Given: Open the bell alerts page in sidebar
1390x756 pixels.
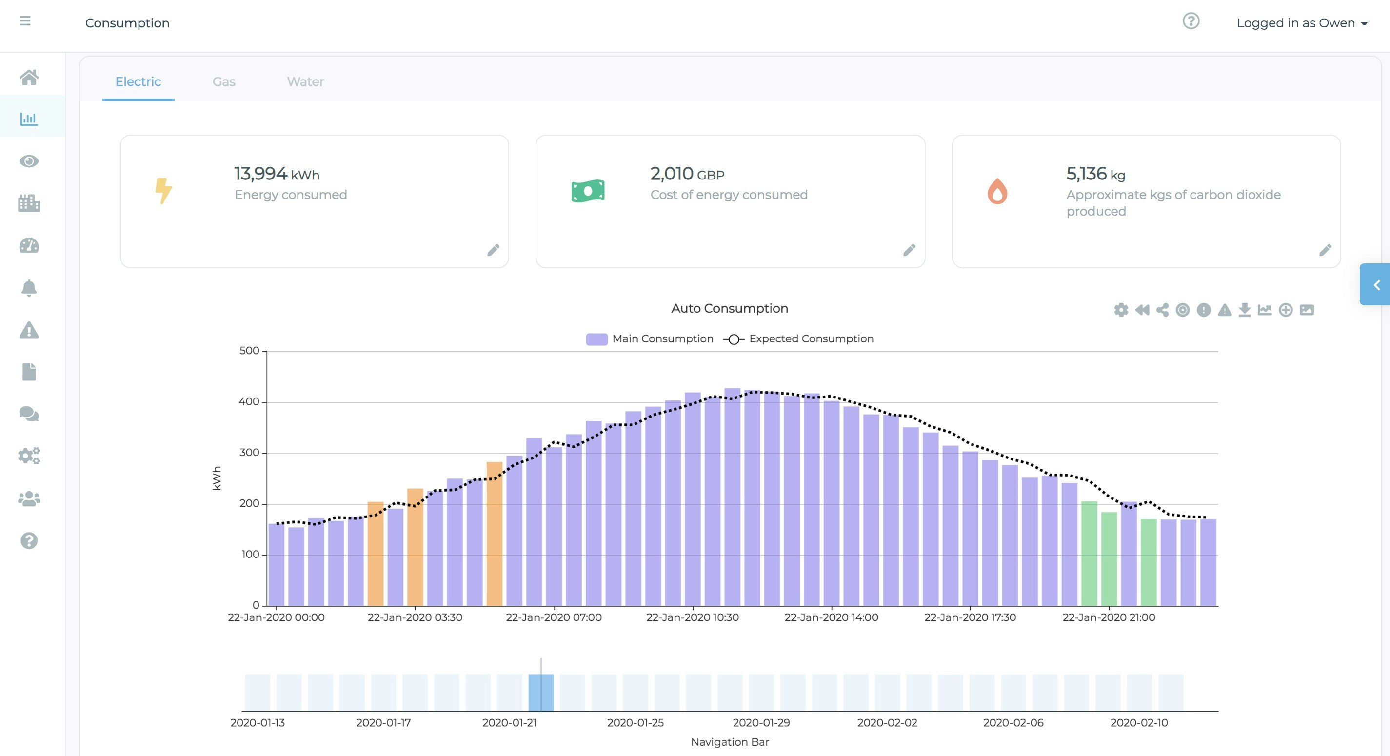Looking at the screenshot, I should pos(29,288).
